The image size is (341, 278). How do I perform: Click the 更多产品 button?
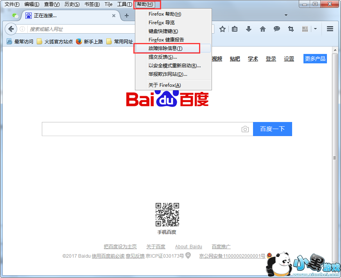(315, 59)
